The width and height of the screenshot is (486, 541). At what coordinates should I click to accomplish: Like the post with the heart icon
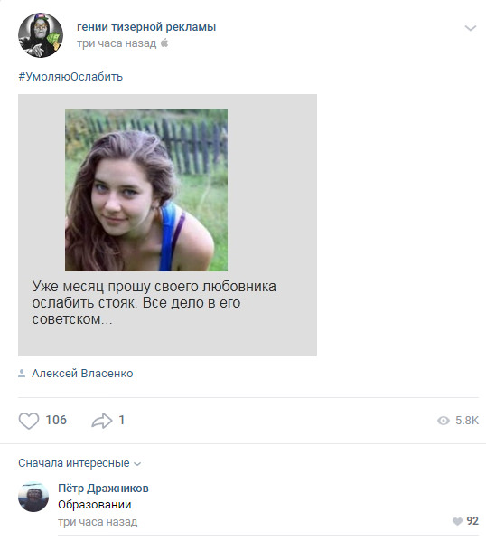tap(29, 421)
